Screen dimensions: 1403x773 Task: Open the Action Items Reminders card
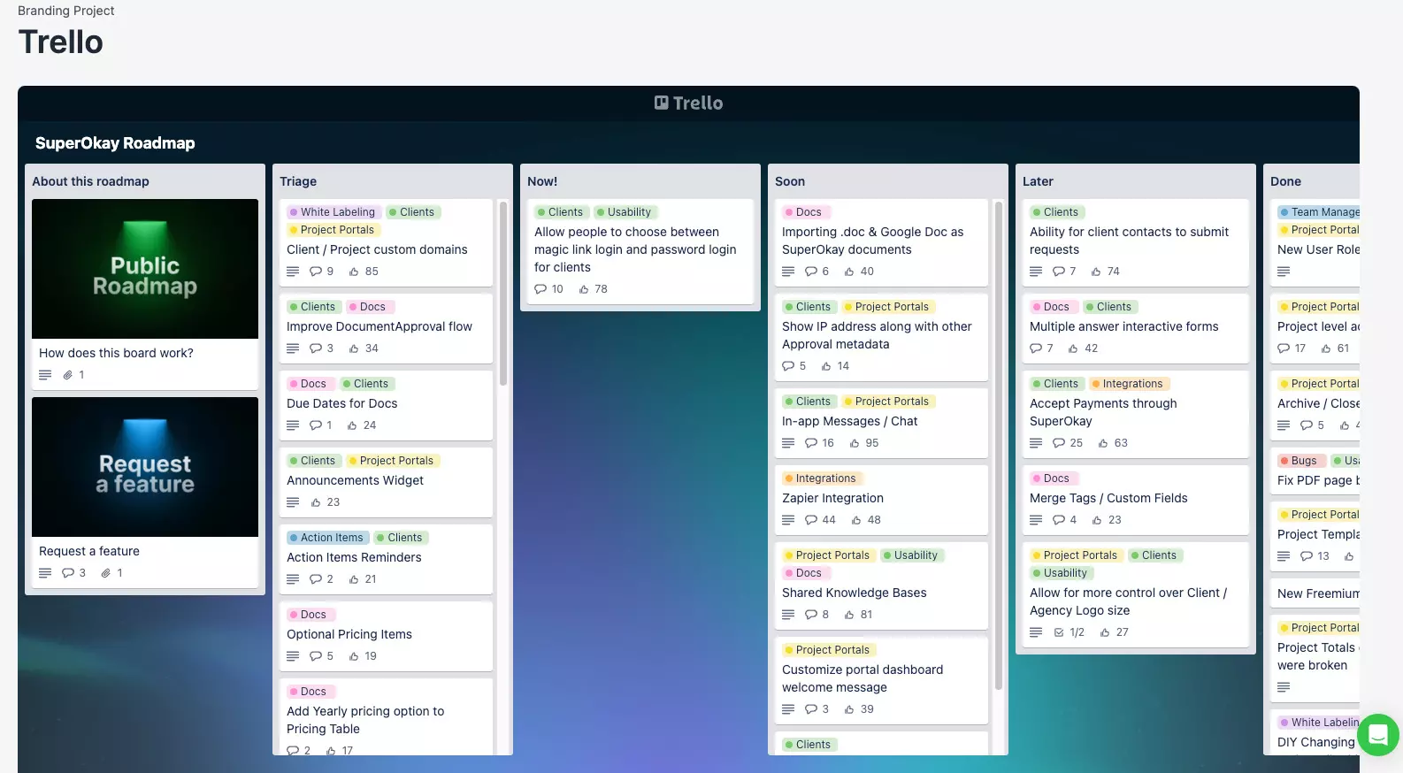pyautogui.click(x=386, y=559)
